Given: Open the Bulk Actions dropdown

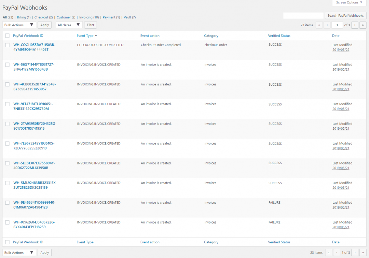Looking at the screenshot, I should point(19,25).
